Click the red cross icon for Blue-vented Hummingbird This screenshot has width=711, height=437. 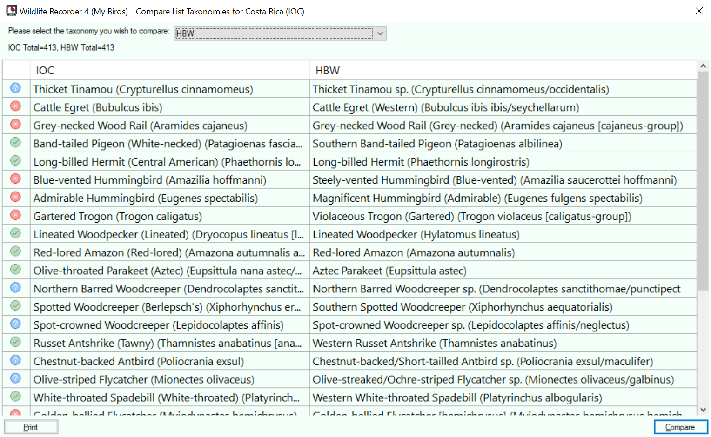point(15,179)
